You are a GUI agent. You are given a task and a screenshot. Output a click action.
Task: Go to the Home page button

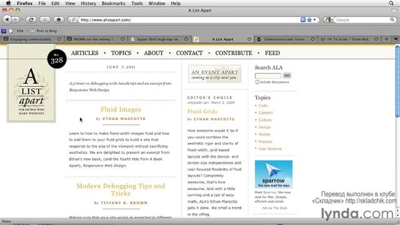click(59, 19)
